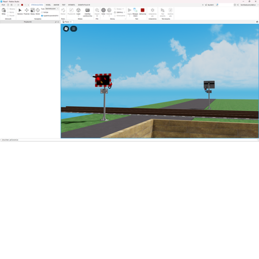Expand the Część dropdown arrow
The image size is (259, 259).
point(78,16)
